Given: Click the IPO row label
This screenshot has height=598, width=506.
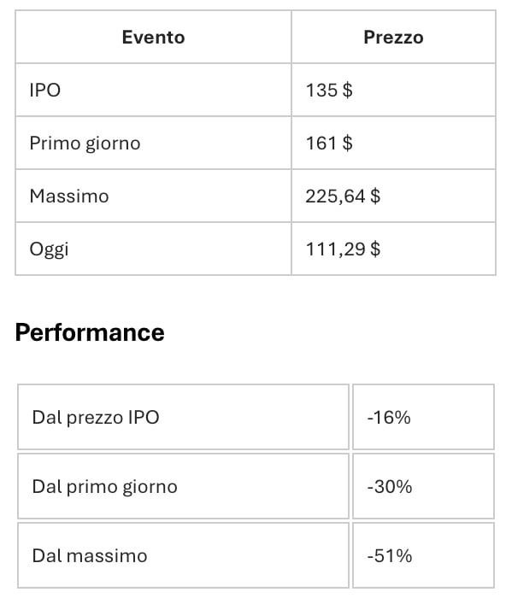Looking at the screenshot, I should [x=45, y=91].
